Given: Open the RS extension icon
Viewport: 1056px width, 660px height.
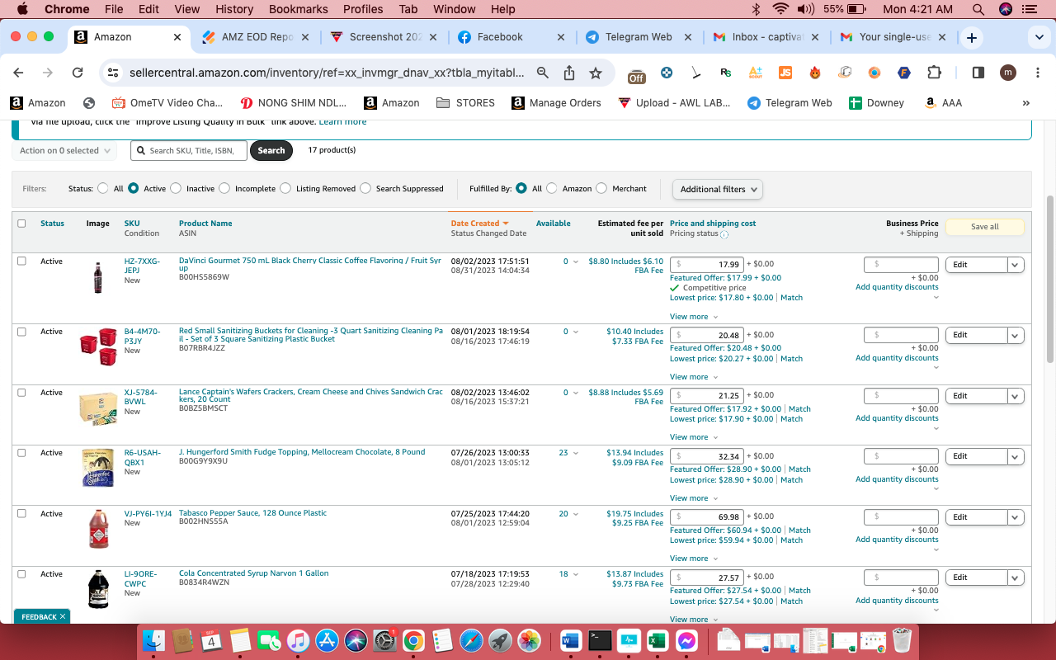Looking at the screenshot, I should [x=725, y=73].
